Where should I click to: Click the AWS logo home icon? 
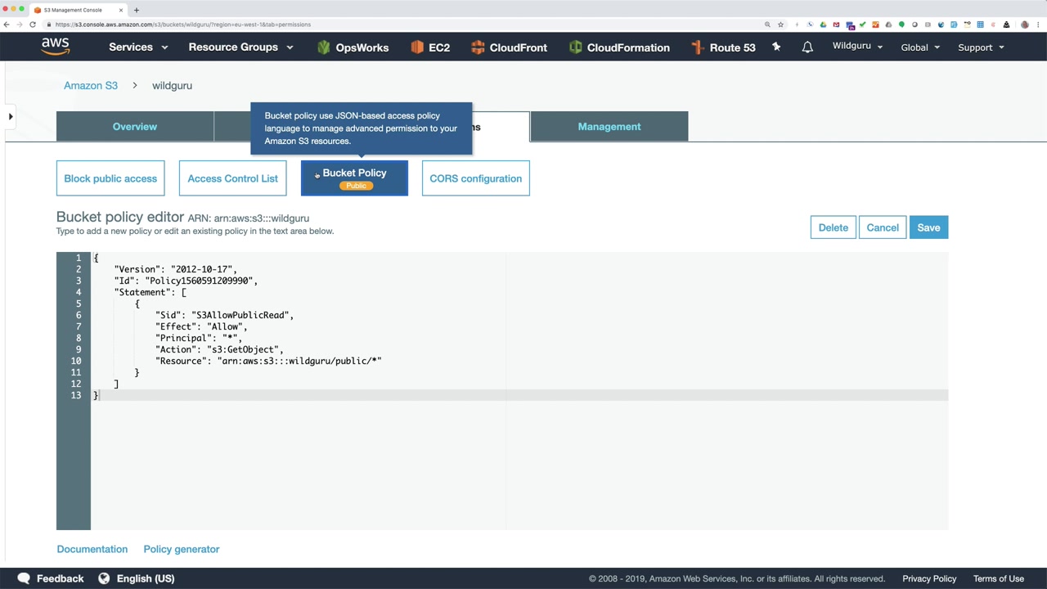coord(56,47)
